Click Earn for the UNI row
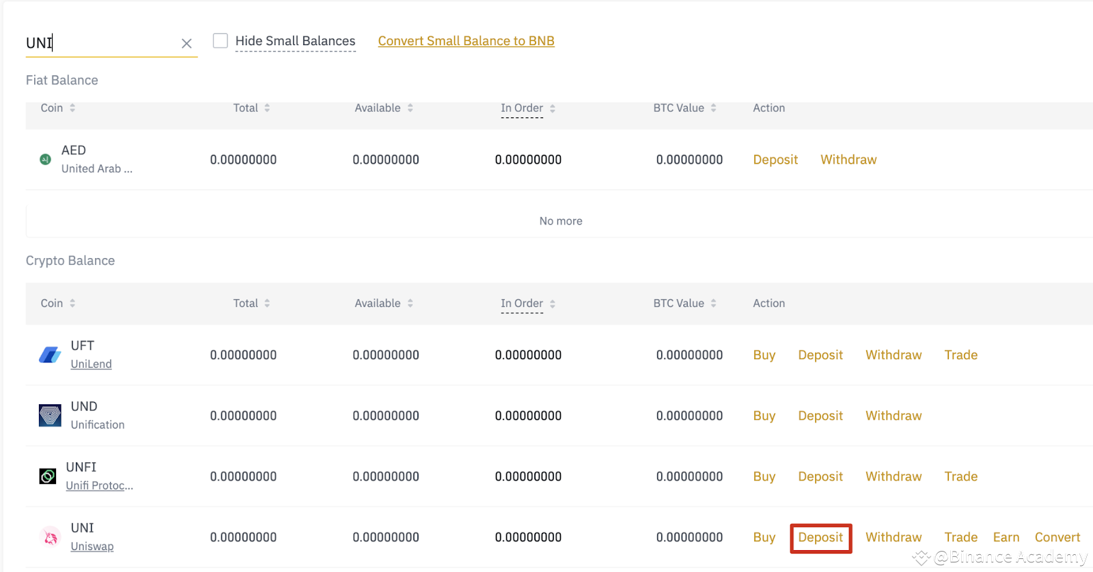 pos(1006,538)
